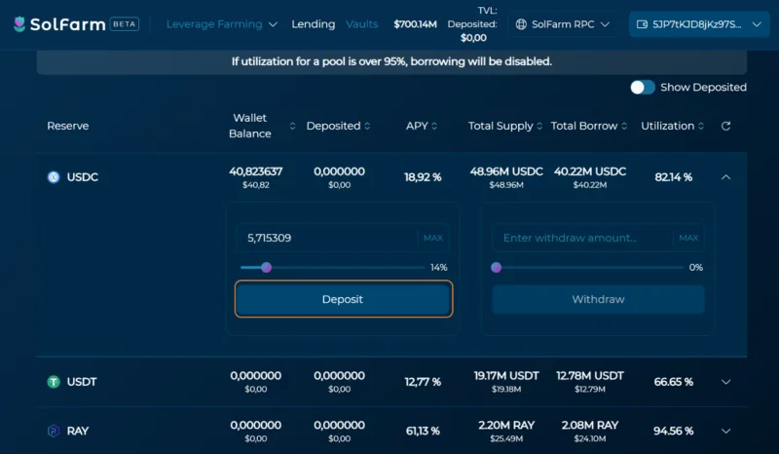Click the Reserve column header
This screenshot has height=454, width=779.
click(x=68, y=126)
